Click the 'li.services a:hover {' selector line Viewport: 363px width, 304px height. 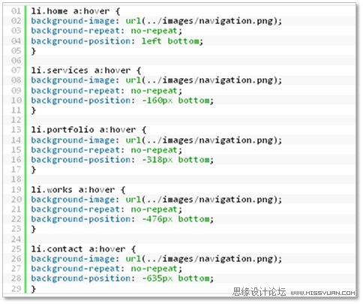point(86,71)
